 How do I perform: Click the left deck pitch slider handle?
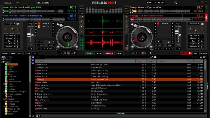point(29,35)
